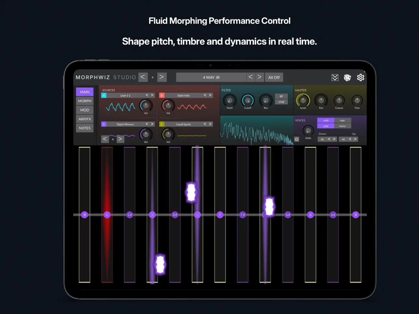Switch voices to mono
The image size is (419, 314).
(342, 126)
